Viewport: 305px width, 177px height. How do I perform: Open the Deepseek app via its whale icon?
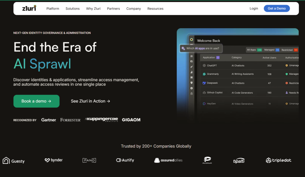click(x=204, y=83)
